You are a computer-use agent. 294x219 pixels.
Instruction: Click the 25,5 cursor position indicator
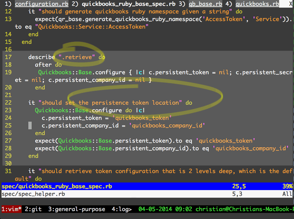click(239, 186)
